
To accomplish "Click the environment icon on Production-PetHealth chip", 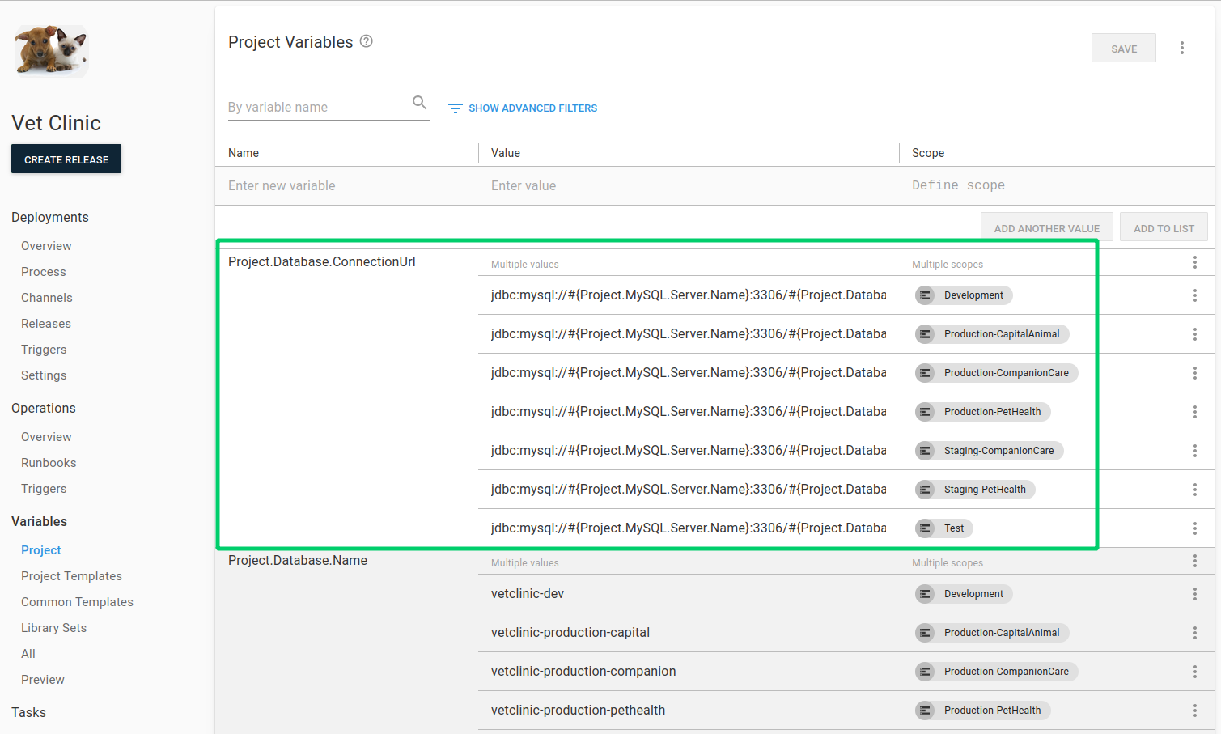I will [x=925, y=411].
